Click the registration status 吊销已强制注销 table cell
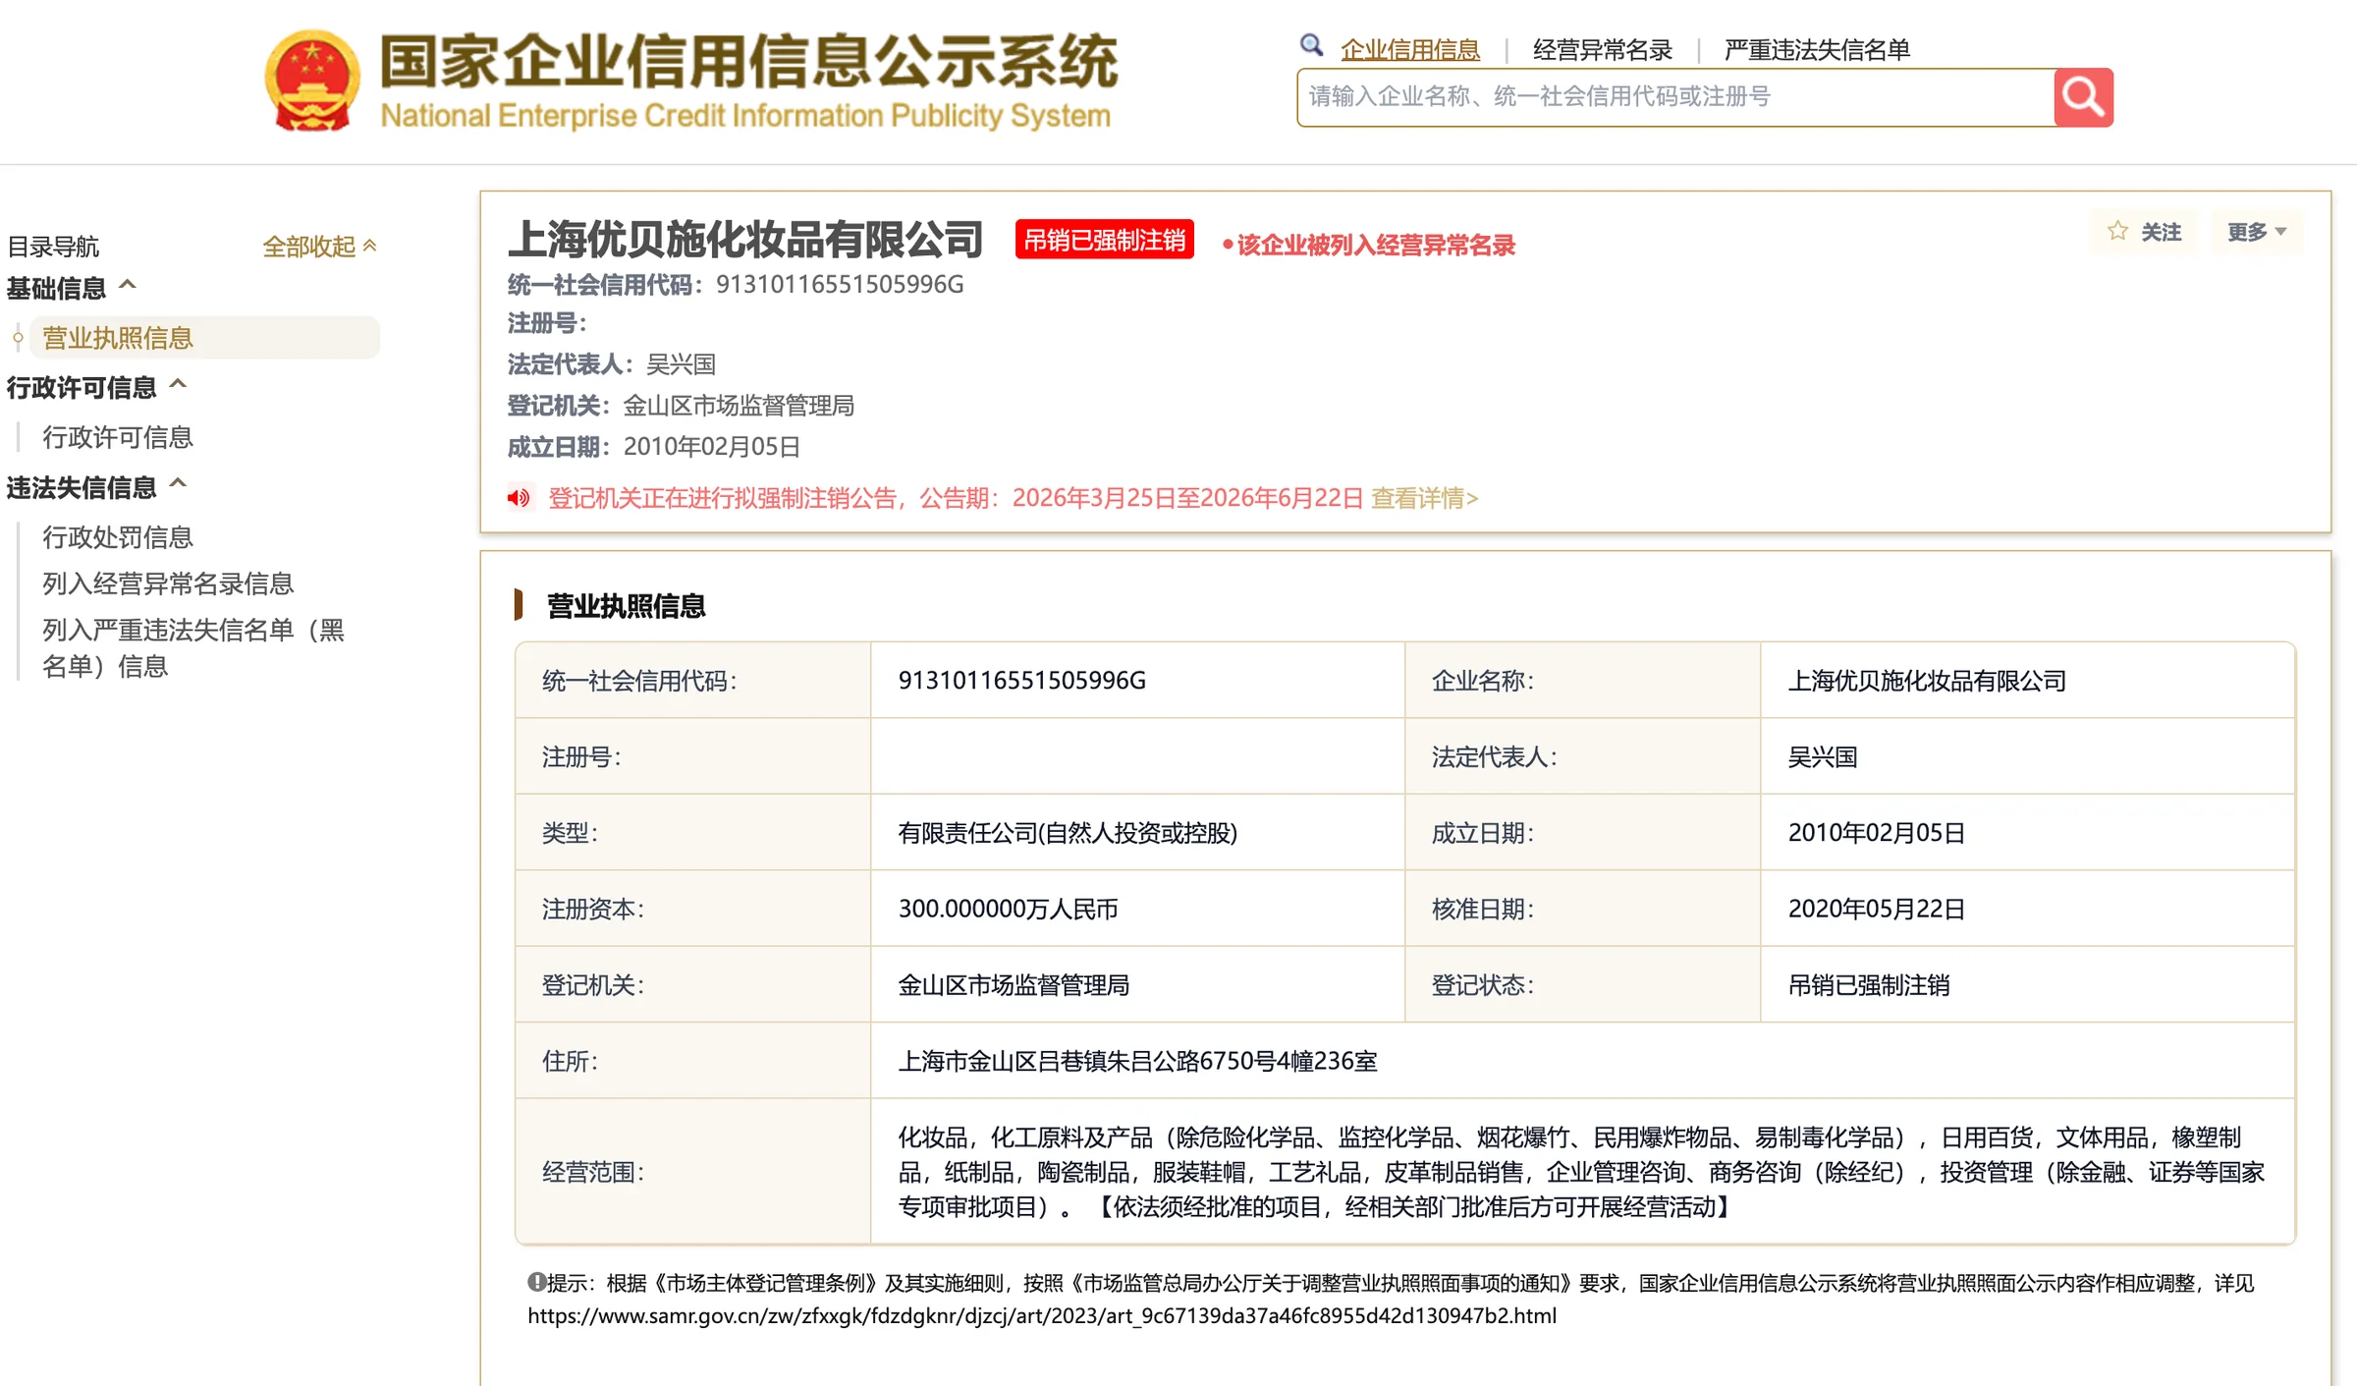 click(1869, 985)
